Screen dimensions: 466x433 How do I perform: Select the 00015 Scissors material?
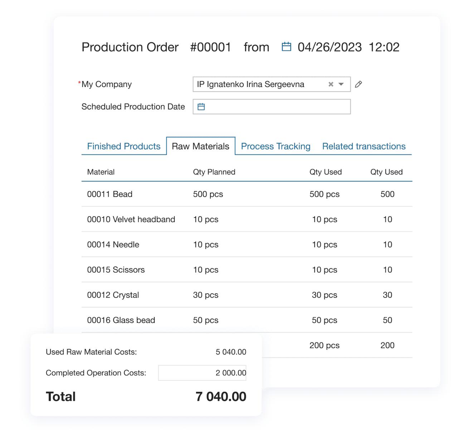click(x=116, y=270)
